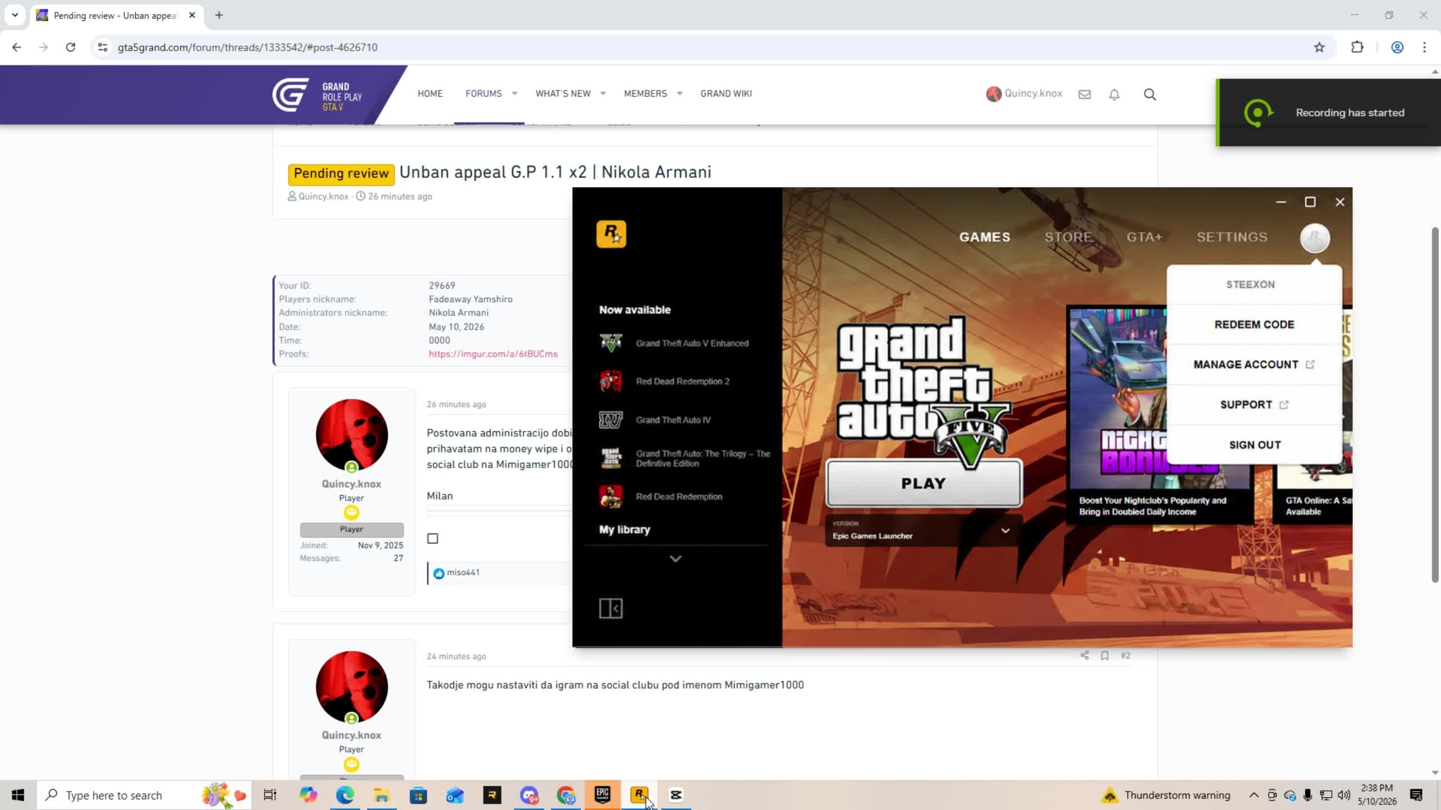This screenshot has width=1441, height=810.
Task: Choose MANAGE ACCOUNT from account menu
Action: click(1254, 364)
